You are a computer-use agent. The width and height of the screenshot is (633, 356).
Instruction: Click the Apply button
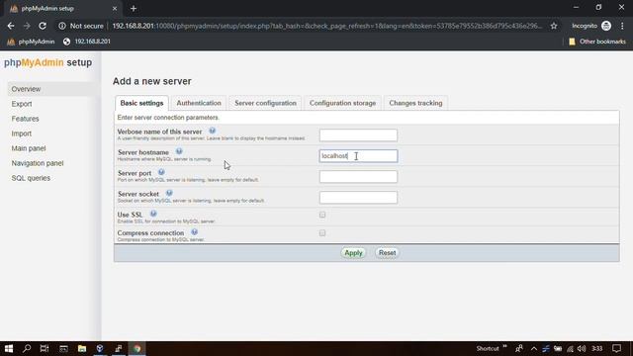[353, 253]
